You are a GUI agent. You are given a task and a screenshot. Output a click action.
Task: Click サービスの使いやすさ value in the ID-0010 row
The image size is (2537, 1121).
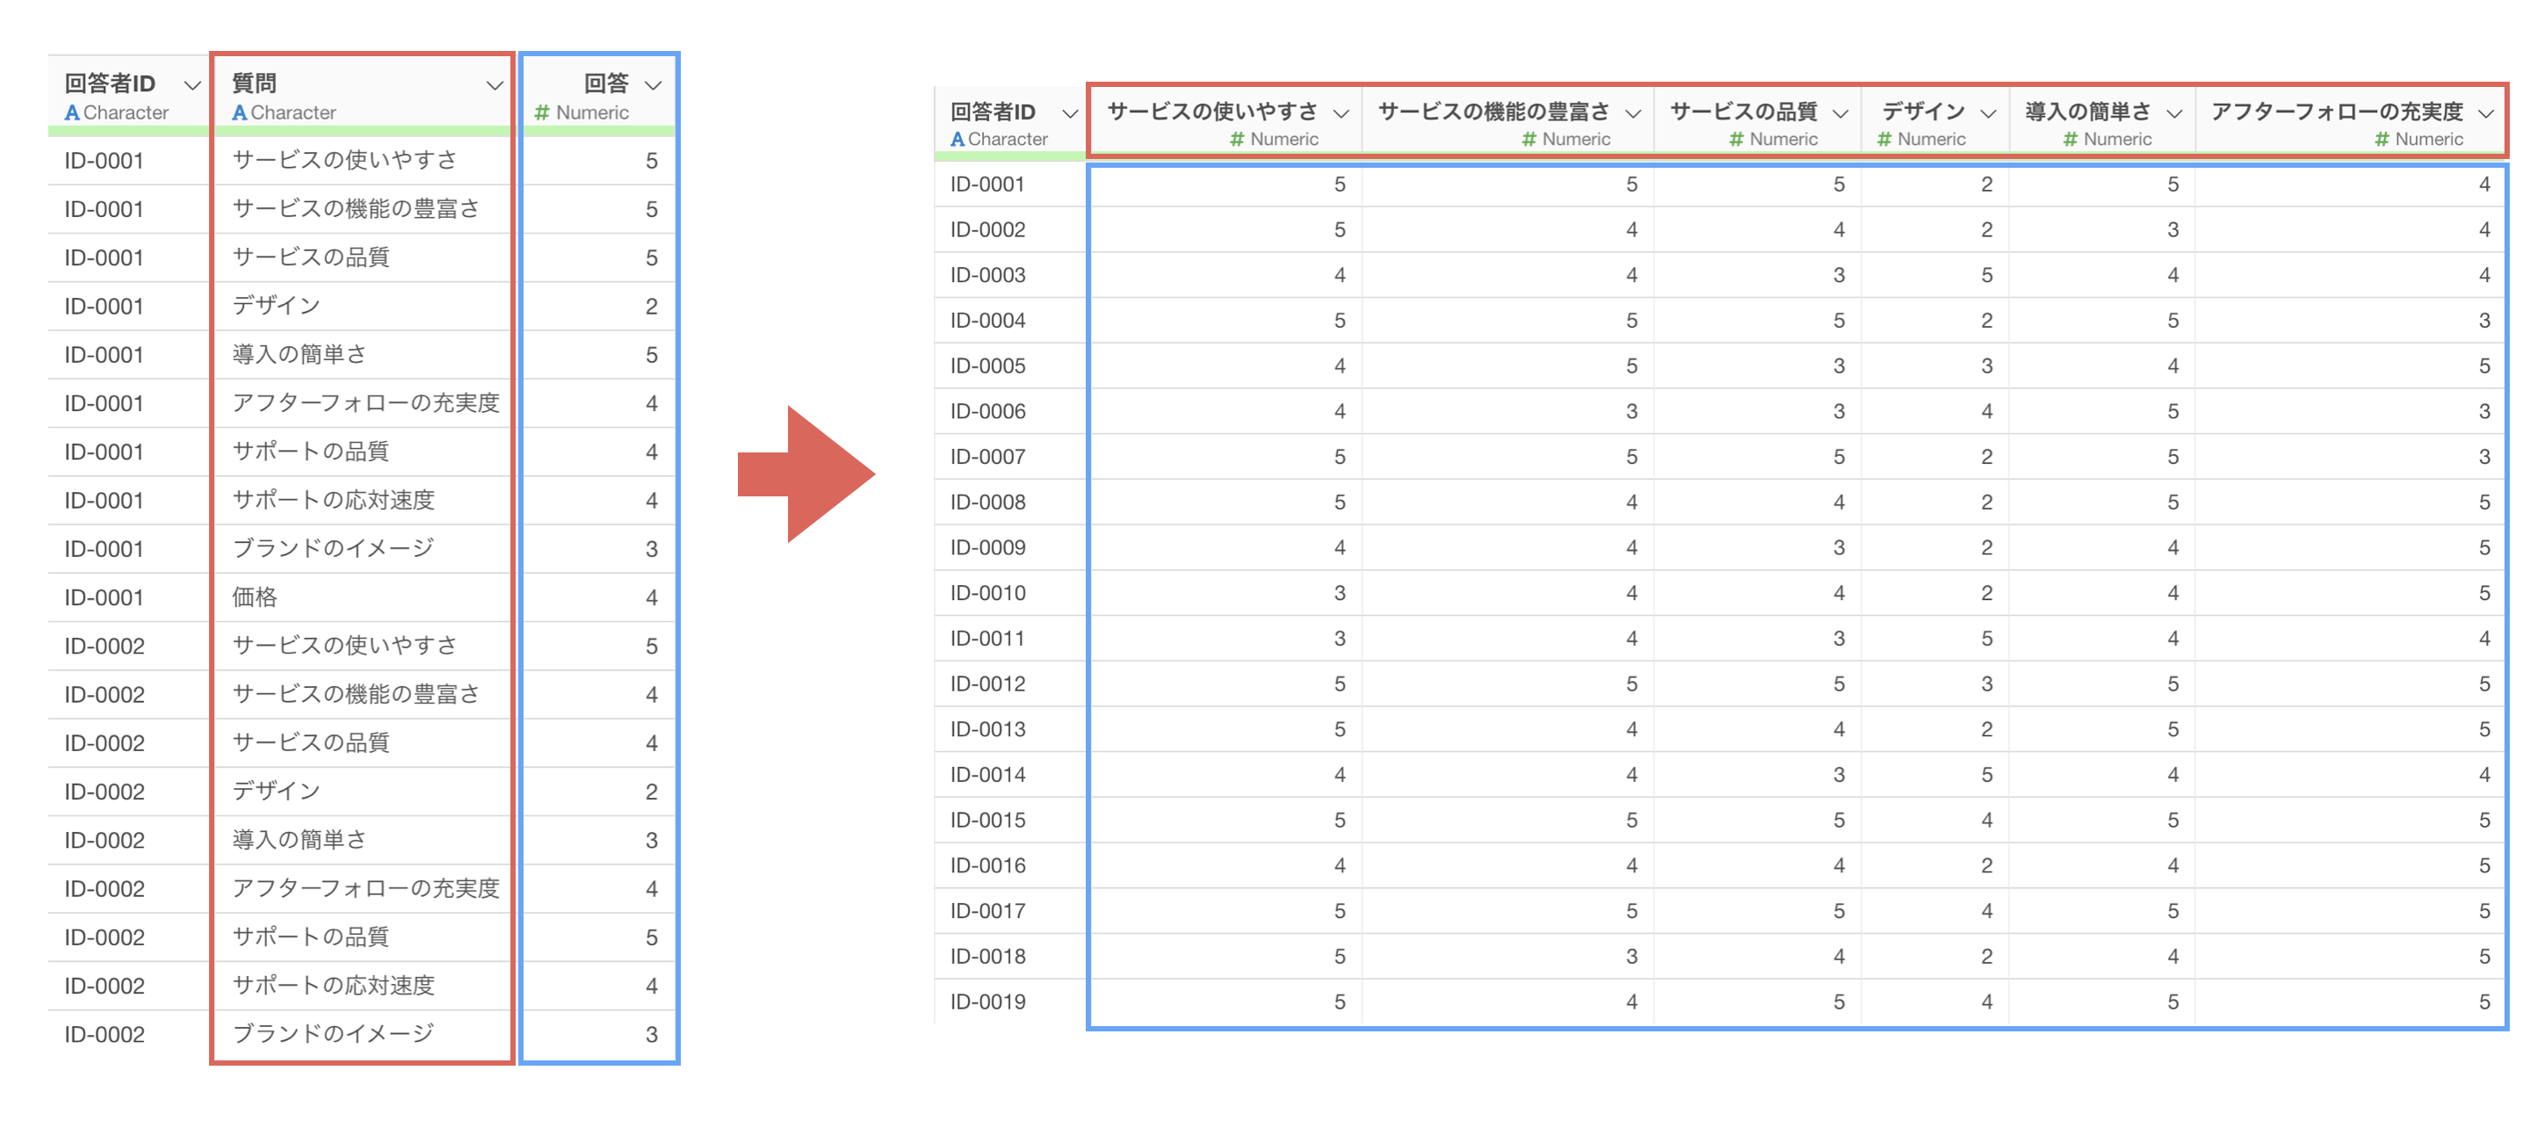[1340, 593]
